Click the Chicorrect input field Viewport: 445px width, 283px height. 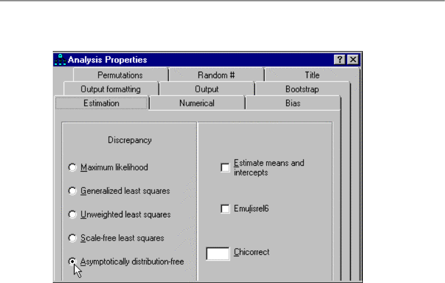click(218, 254)
